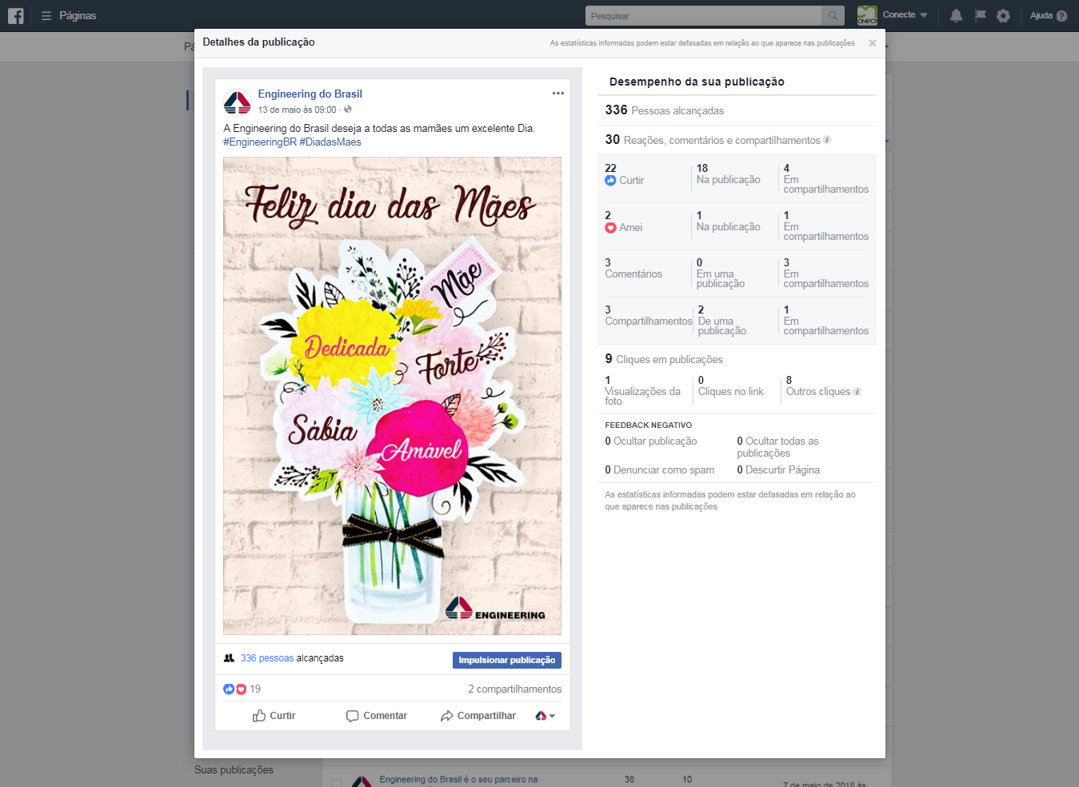
Task: Click the Compartilhar share button
Action: [478, 716]
